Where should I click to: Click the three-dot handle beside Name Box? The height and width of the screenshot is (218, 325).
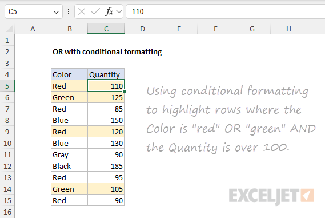[x=69, y=11]
